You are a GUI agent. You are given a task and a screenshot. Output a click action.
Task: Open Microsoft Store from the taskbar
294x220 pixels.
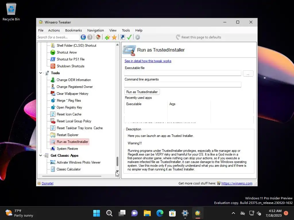click(x=172, y=213)
